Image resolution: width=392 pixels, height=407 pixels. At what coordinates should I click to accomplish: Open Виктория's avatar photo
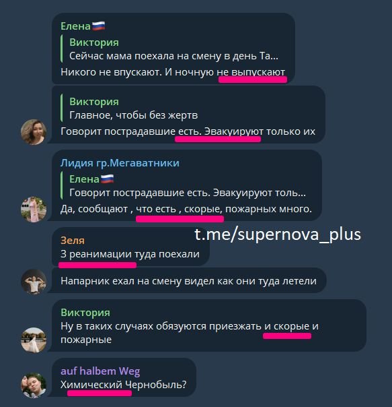pos(34,340)
